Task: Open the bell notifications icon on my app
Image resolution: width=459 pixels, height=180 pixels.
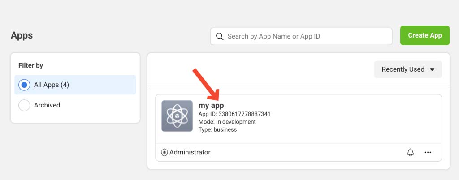Action: (411, 152)
